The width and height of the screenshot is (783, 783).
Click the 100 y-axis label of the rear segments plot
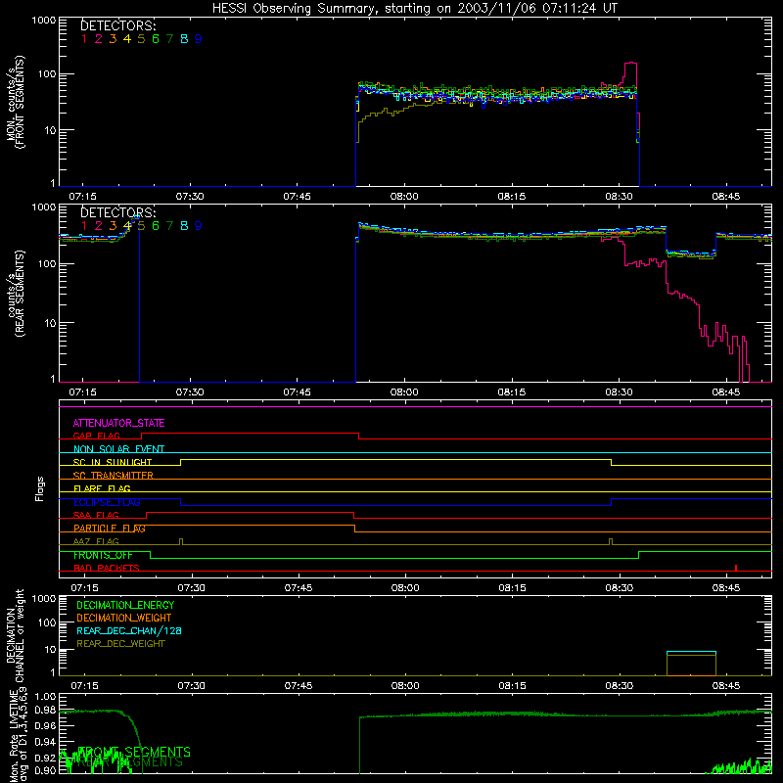coord(47,263)
